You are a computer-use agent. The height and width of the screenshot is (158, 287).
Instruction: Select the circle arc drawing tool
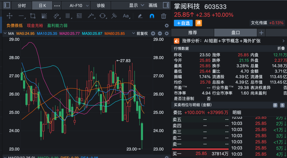(103, 16)
